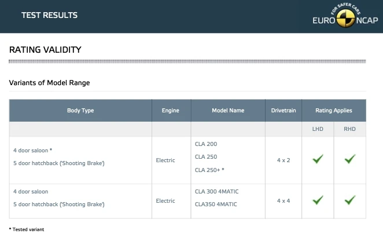The height and width of the screenshot is (234, 383).
Task: Click the RHD sub-header
Action: click(x=349, y=129)
